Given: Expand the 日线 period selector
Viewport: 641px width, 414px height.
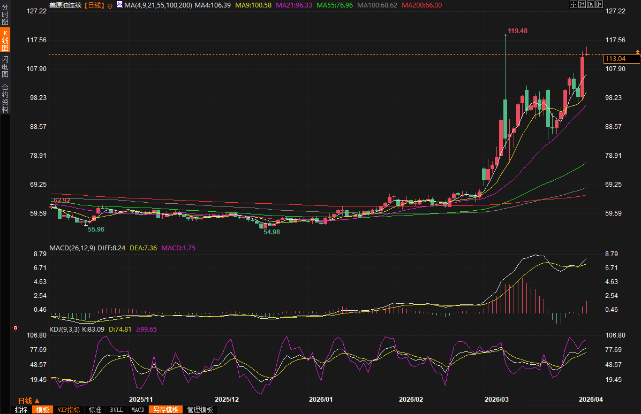Looking at the screenshot, I should coord(28,401).
